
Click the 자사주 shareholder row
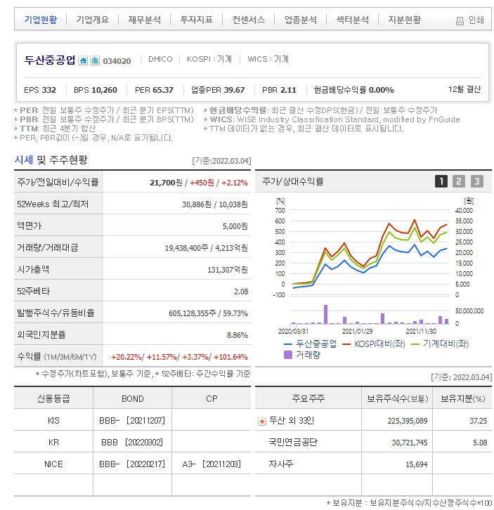click(x=373, y=464)
